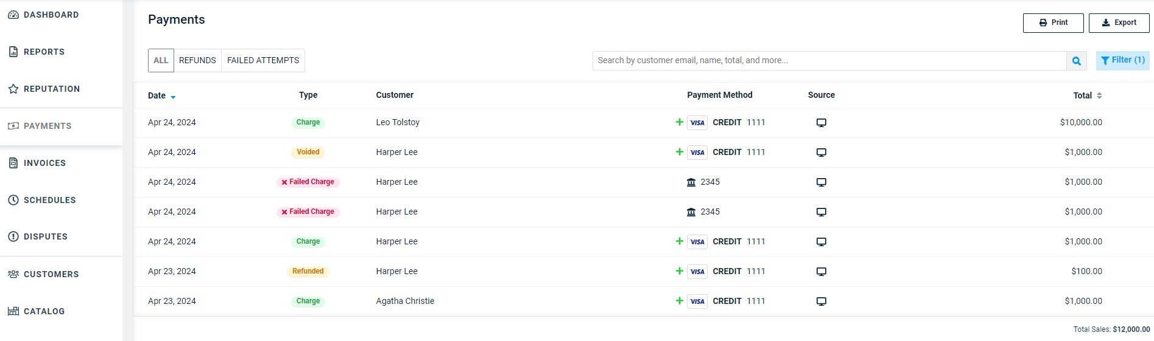This screenshot has width=1154, height=341.
Task: Select the Reputation star icon
Action: pos(13,89)
